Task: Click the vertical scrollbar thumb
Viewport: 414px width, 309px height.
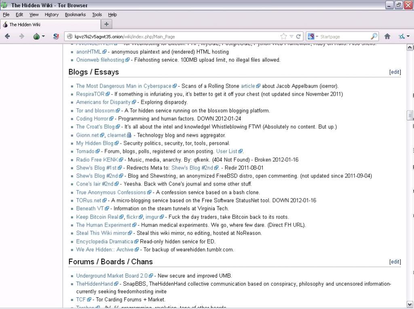Action: 410,115
